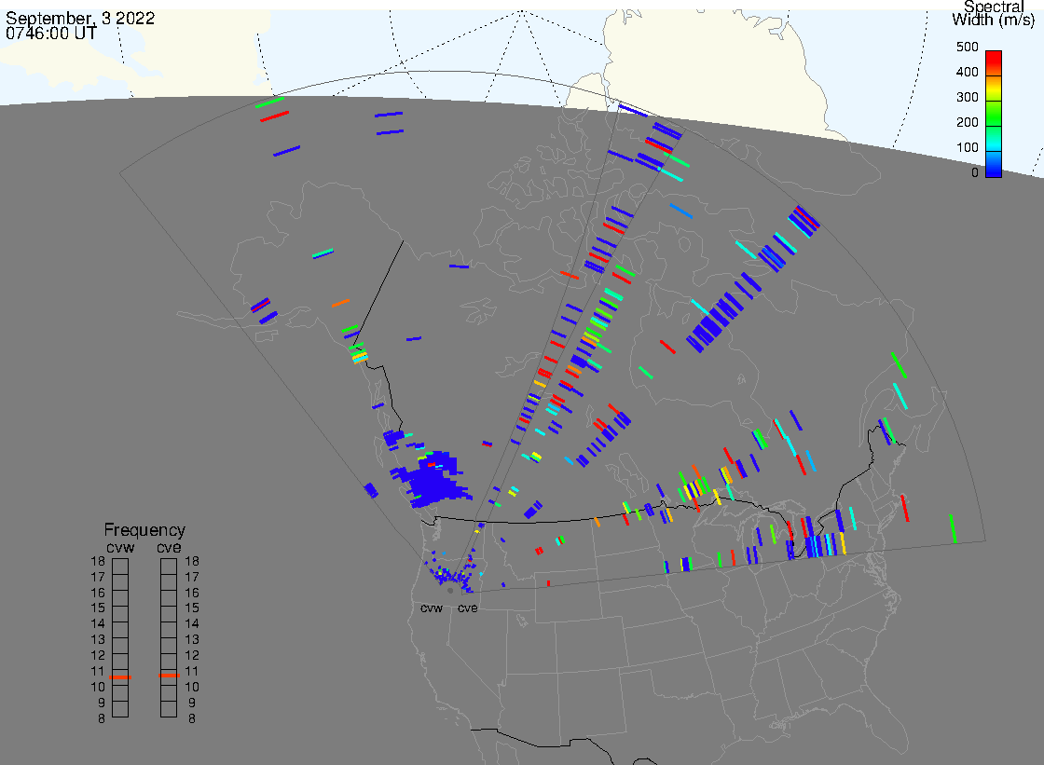
Task: Click the 18 label left of cvw frequency scale
Action: (x=98, y=561)
